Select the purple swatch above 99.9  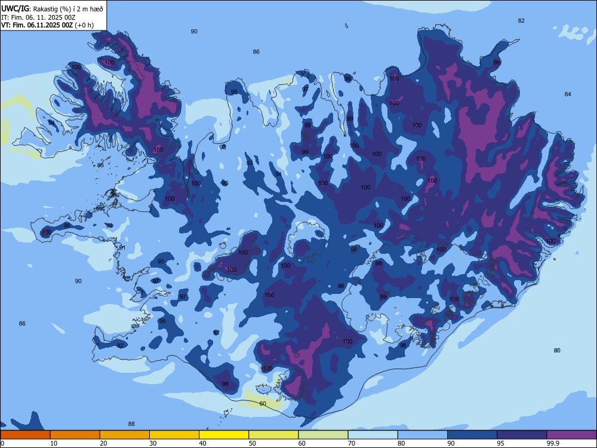tap(571, 435)
